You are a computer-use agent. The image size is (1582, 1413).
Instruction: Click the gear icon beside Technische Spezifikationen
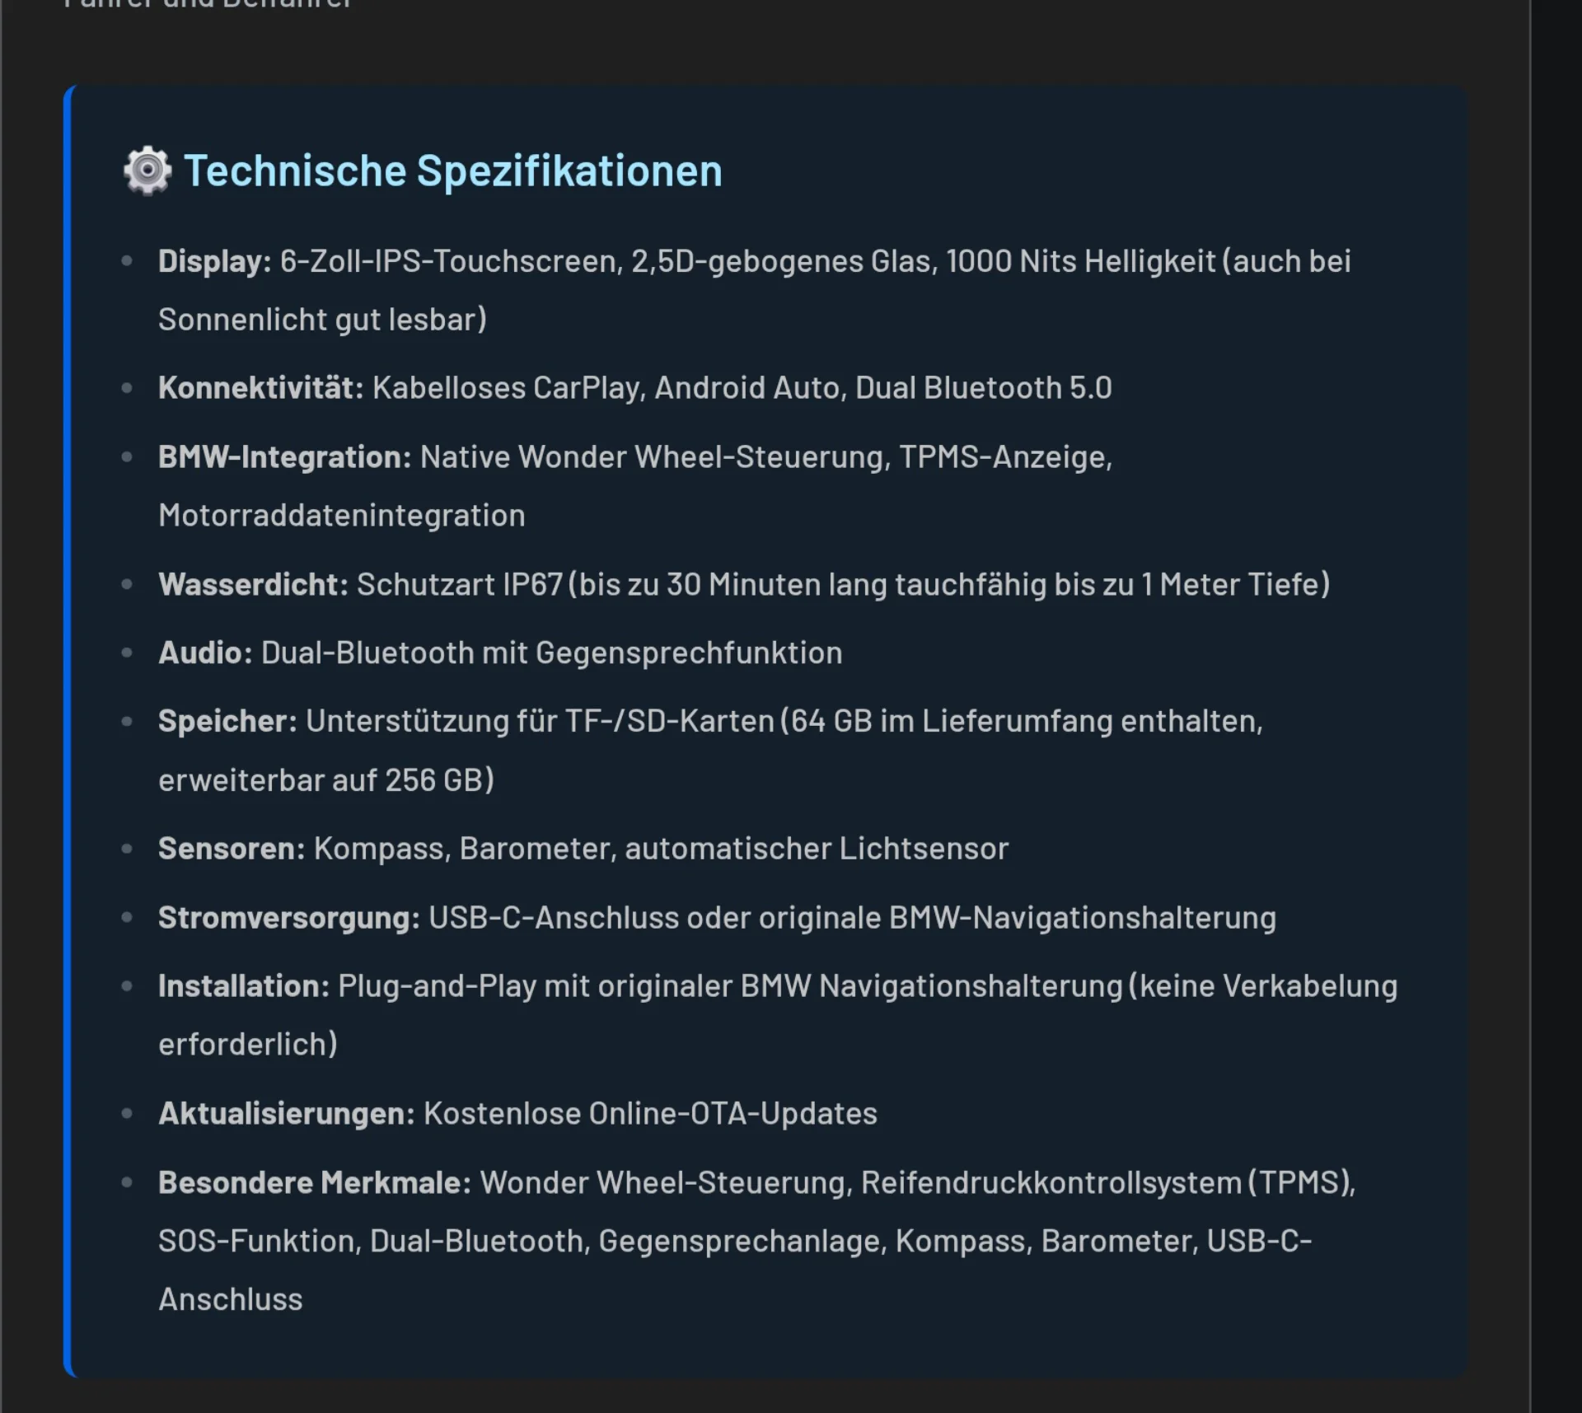[147, 171]
